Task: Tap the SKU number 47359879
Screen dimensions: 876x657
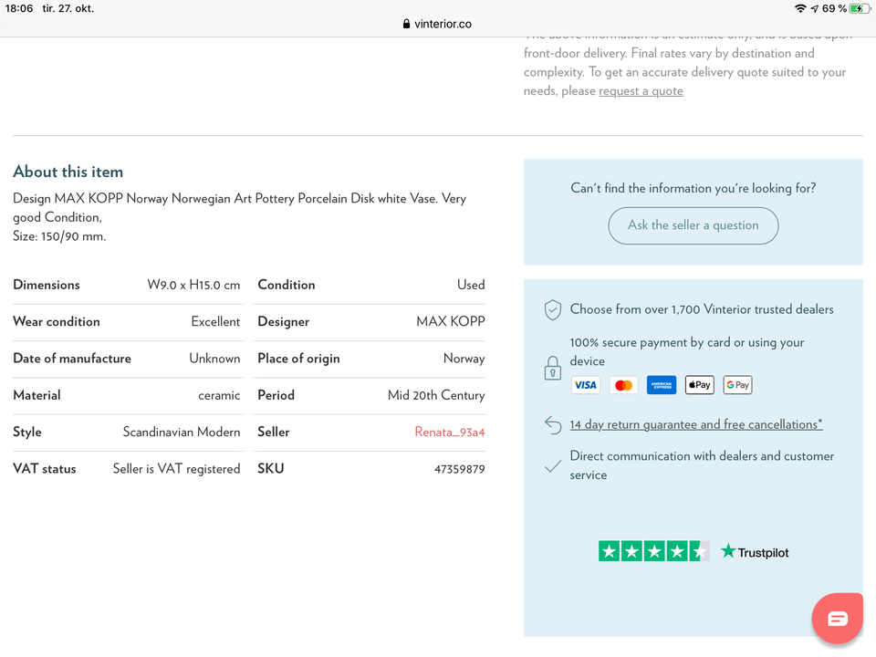Action: click(459, 469)
